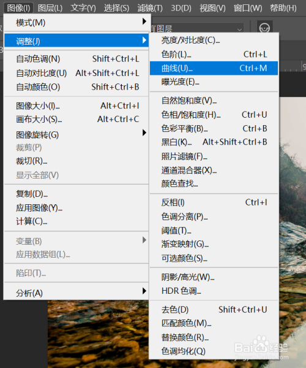Open the 文字(Y) menu
Screen dimensions: 306x368
click(83, 8)
